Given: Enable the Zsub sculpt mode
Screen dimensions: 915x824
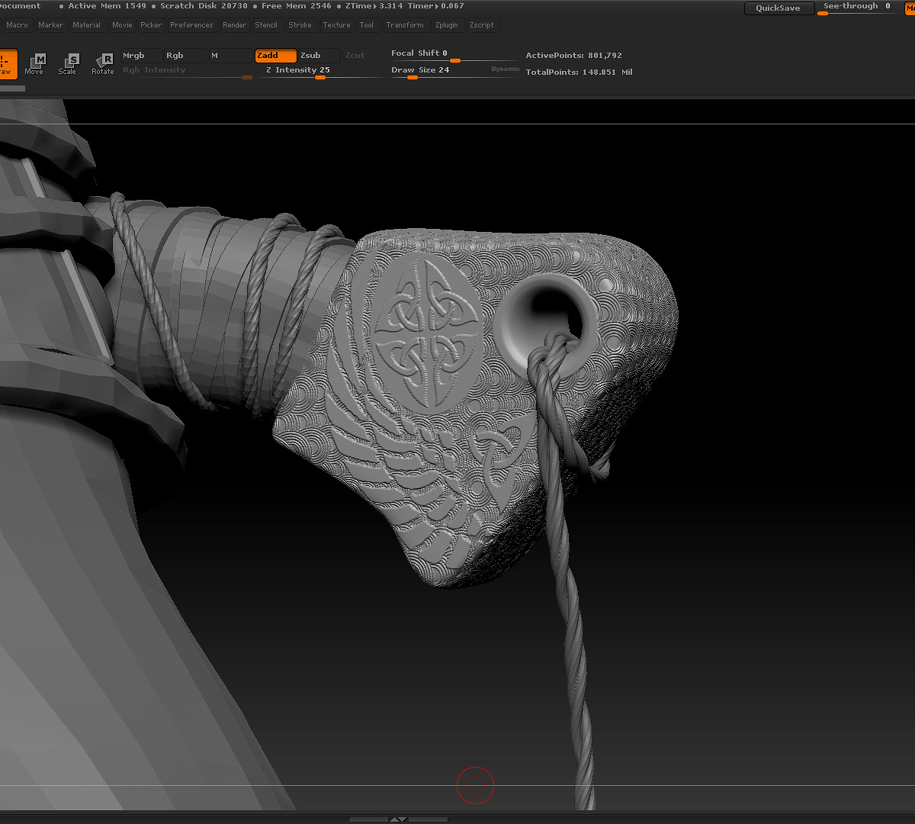Looking at the screenshot, I should click(319, 56).
